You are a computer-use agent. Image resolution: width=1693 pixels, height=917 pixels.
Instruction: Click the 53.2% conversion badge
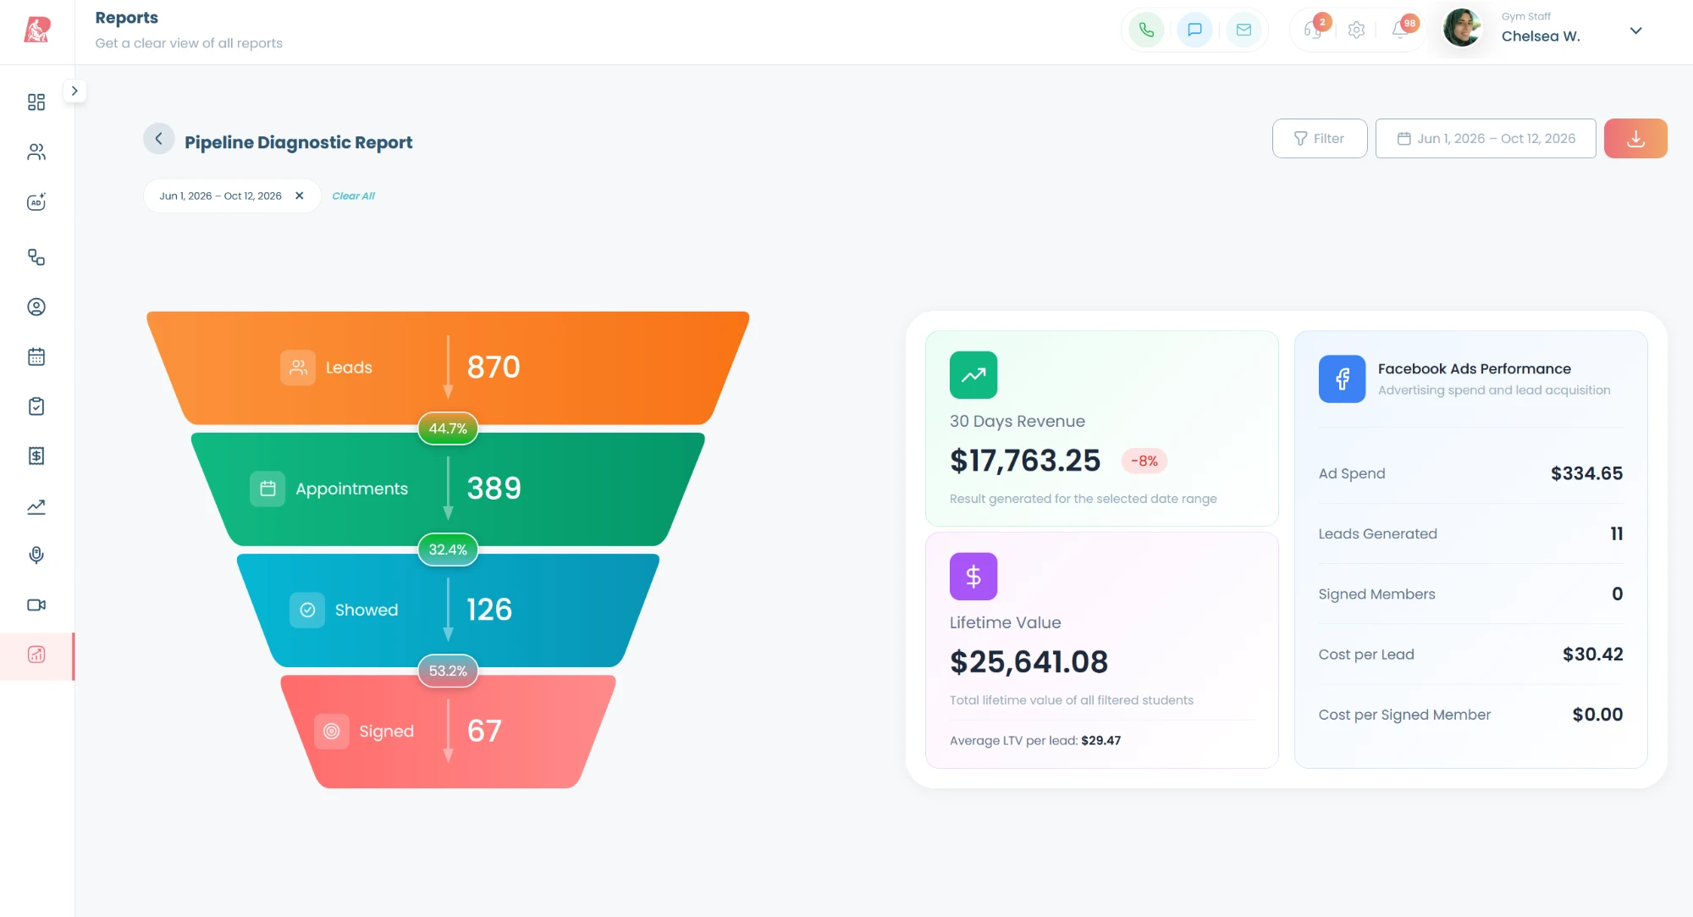pyautogui.click(x=448, y=671)
